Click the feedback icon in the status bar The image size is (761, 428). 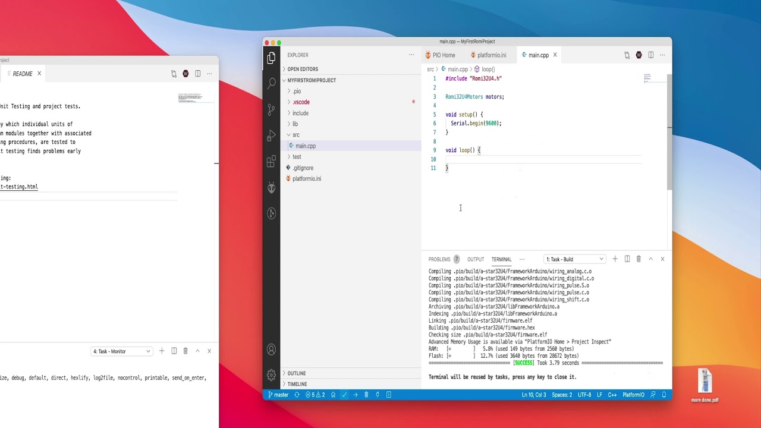click(x=653, y=395)
